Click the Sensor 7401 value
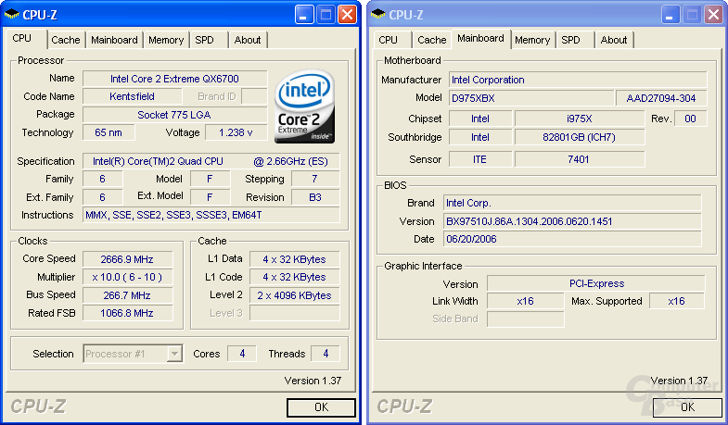The width and height of the screenshot is (728, 425). point(580,159)
